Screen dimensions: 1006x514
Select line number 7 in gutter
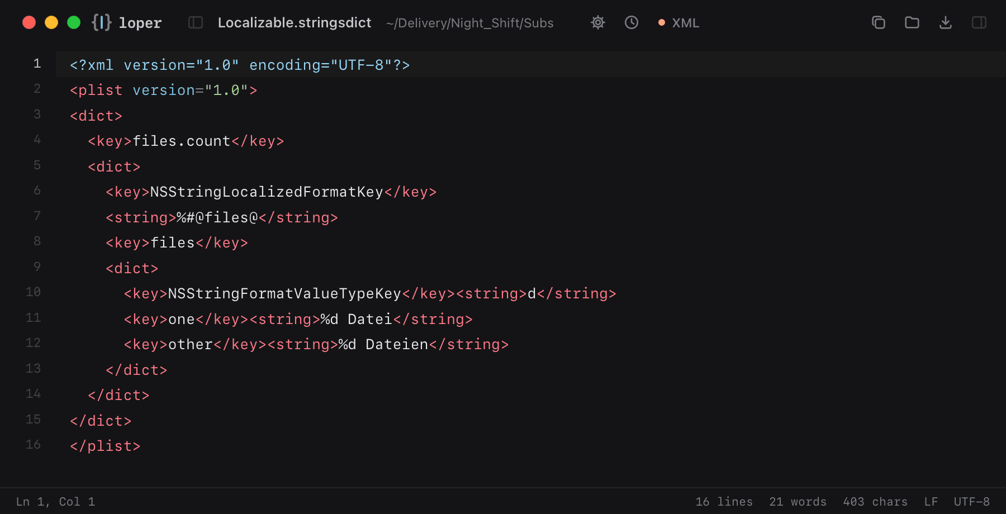tap(37, 216)
